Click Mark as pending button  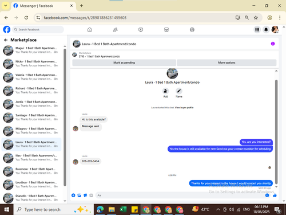(x=124, y=62)
